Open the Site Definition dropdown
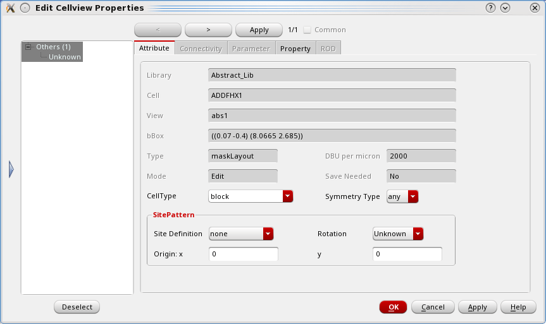This screenshot has height=324, width=546. click(x=241, y=234)
